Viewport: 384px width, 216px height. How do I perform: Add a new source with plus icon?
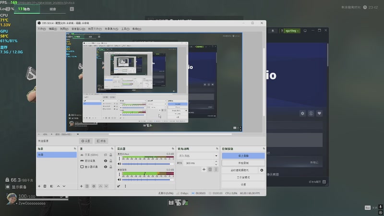point(81,186)
